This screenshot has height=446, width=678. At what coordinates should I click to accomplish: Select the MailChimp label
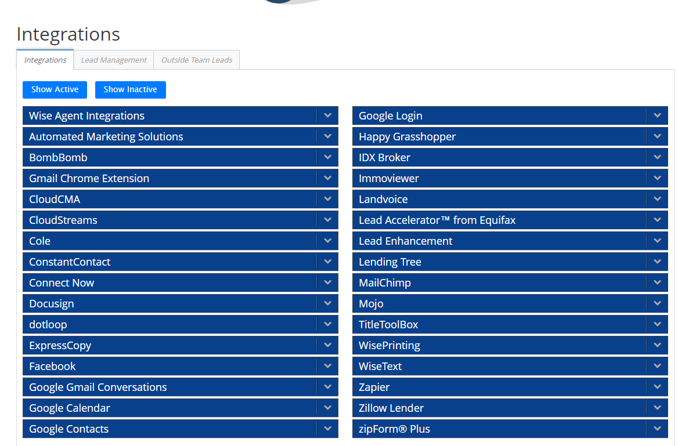(385, 282)
